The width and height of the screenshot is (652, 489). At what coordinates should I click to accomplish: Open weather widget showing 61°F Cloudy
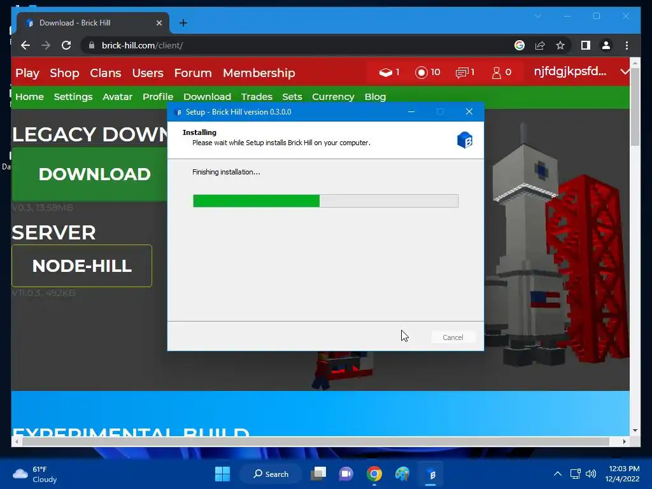(x=35, y=474)
